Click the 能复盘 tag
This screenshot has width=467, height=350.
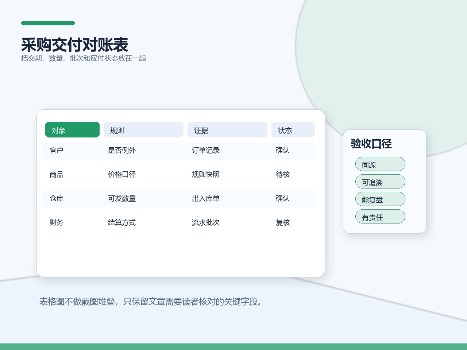[380, 199]
